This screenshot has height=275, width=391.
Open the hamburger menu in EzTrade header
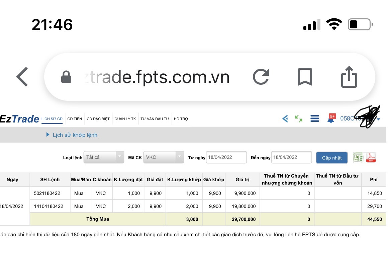314,118
